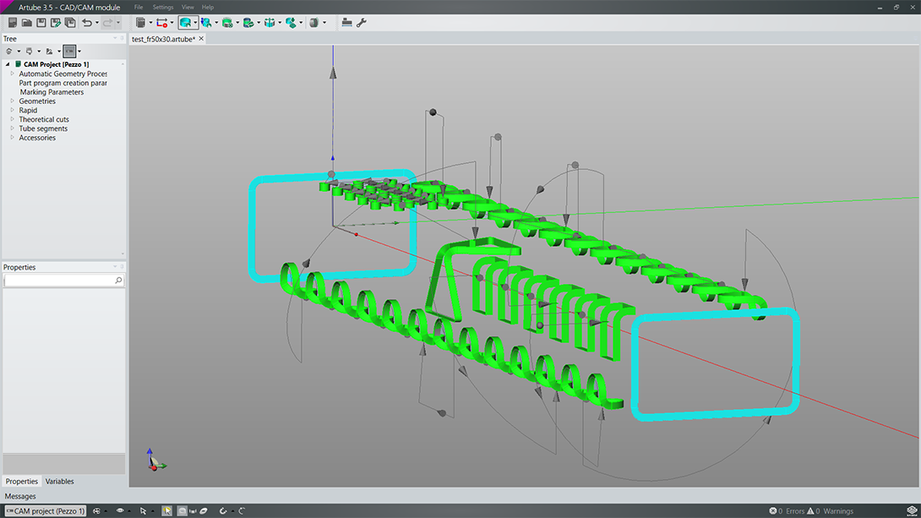The width and height of the screenshot is (921, 518).
Task: Expand the Tube segments node
Action: (x=14, y=128)
